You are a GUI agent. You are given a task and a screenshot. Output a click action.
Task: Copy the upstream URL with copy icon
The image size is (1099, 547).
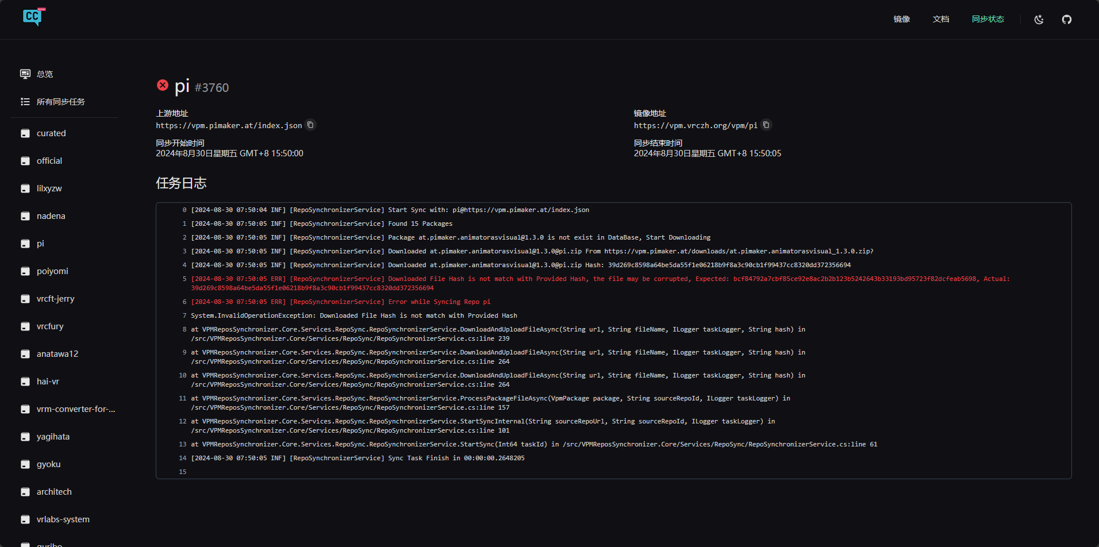[310, 125]
